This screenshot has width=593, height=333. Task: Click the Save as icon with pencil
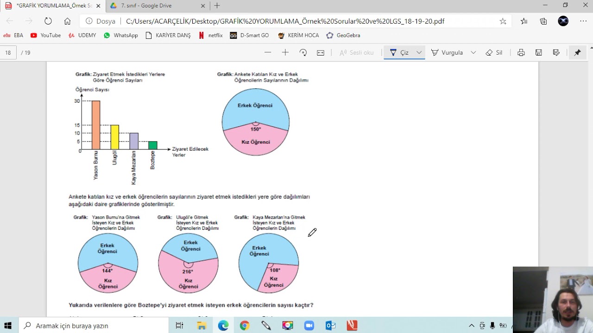coord(556,53)
